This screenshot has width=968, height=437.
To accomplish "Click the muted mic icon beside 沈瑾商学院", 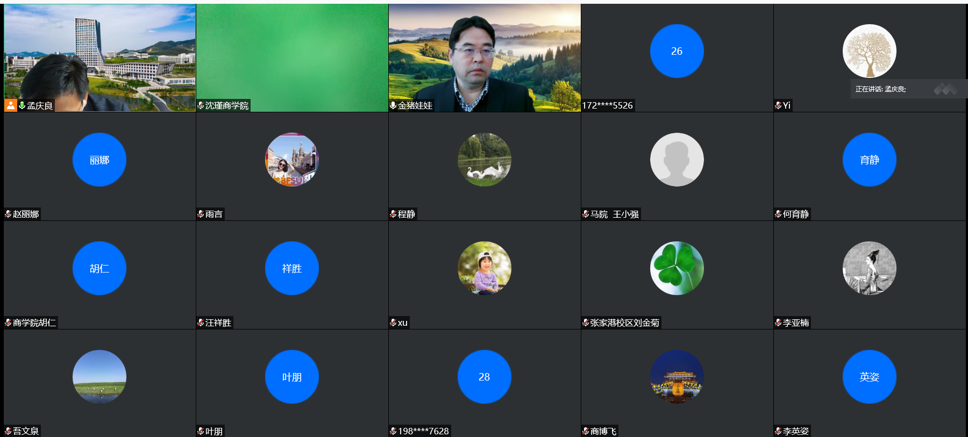I will click(201, 105).
